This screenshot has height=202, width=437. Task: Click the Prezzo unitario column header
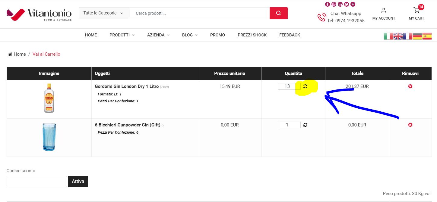[230, 73]
